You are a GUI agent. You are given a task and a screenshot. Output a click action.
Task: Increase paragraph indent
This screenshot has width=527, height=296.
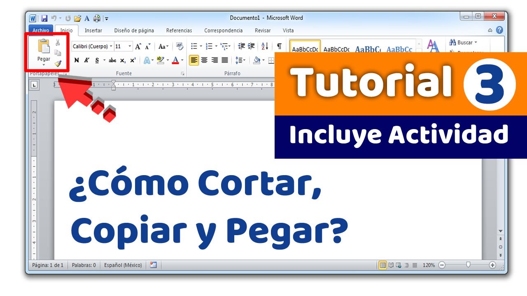[251, 46]
